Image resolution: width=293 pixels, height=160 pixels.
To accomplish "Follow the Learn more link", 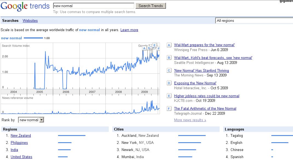I will point(129,30).
